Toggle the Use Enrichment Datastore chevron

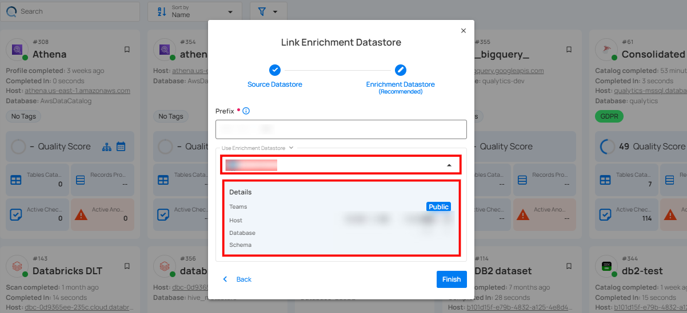tap(291, 148)
